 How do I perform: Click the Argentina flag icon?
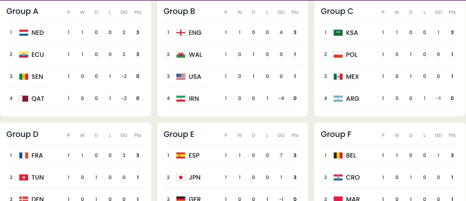point(338,98)
